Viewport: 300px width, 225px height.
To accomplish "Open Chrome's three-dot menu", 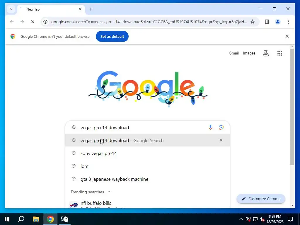I will click(288, 22).
